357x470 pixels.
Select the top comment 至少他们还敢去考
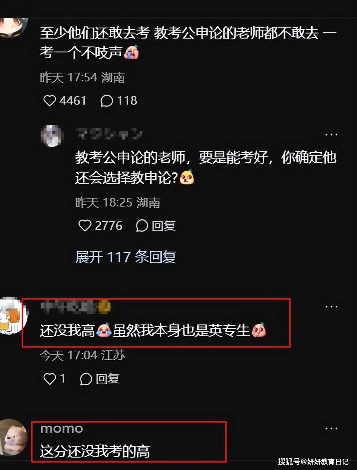click(x=188, y=43)
